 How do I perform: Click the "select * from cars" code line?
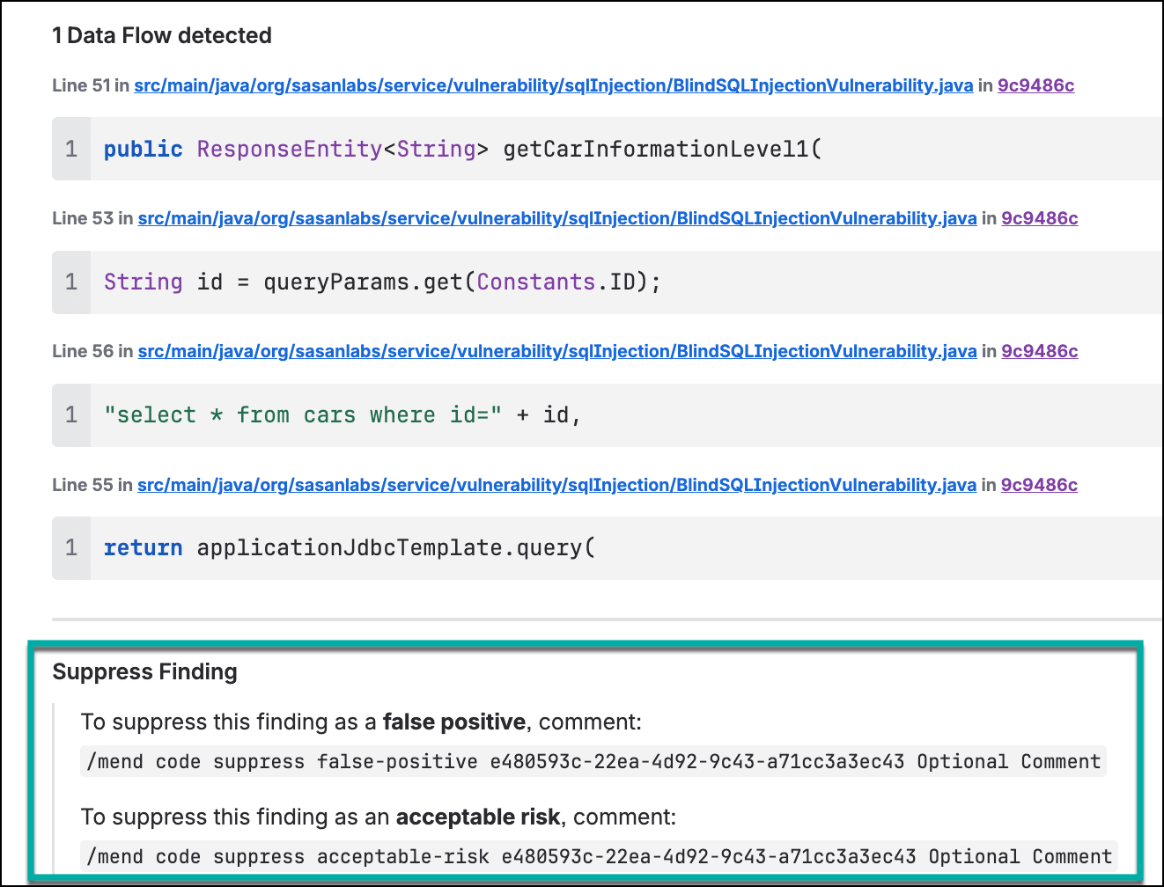pos(342,415)
